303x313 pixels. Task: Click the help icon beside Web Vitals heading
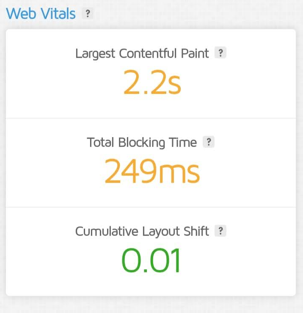[88, 14]
